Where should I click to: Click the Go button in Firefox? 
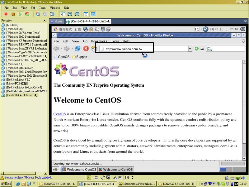pyautogui.click(x=199, y=49)
